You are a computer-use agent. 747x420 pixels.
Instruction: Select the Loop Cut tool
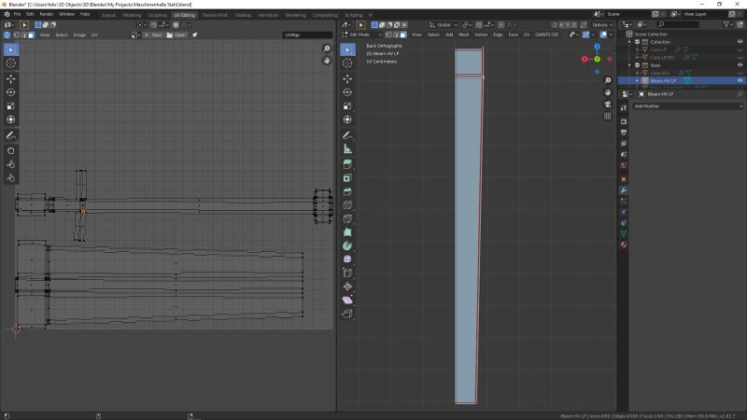347,205
